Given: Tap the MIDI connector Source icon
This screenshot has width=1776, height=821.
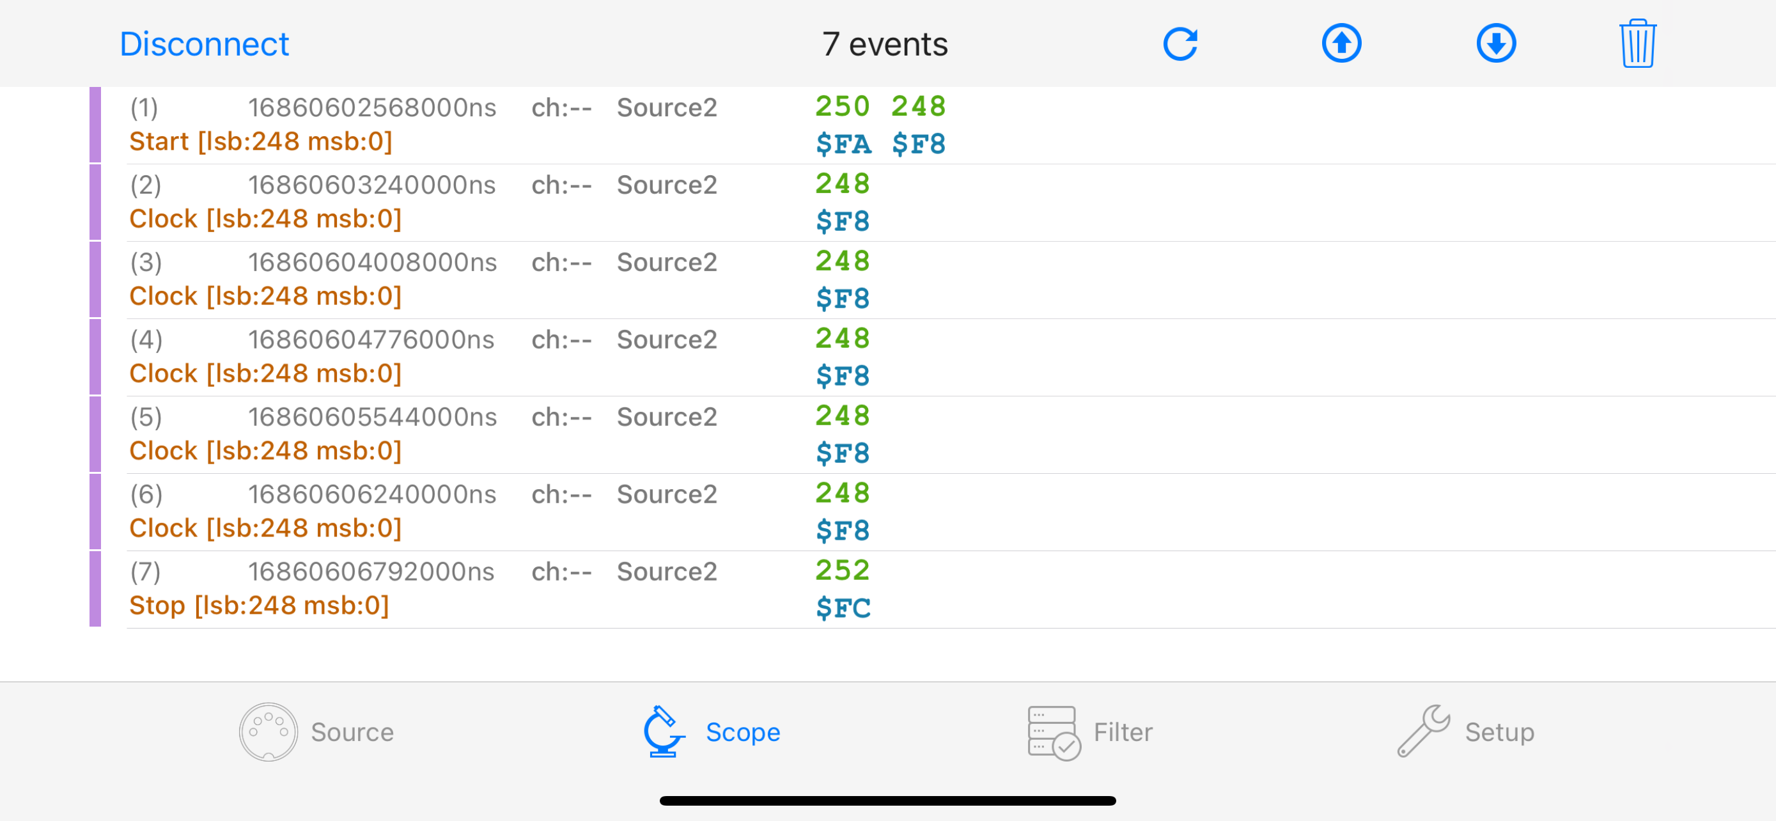Looking at the screenshot, I should [x=269, y=731].
